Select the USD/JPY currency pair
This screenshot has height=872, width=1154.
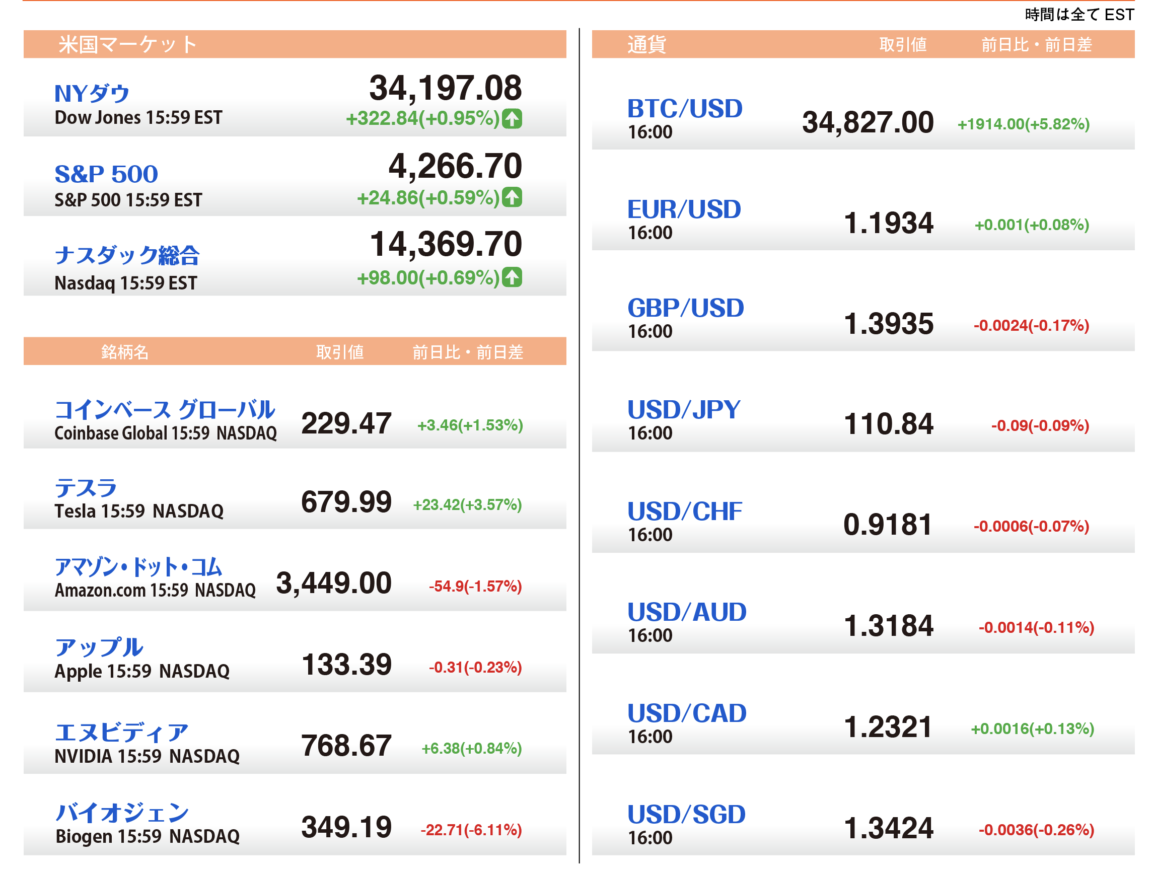pyautogui.click(x=683, y=409)
